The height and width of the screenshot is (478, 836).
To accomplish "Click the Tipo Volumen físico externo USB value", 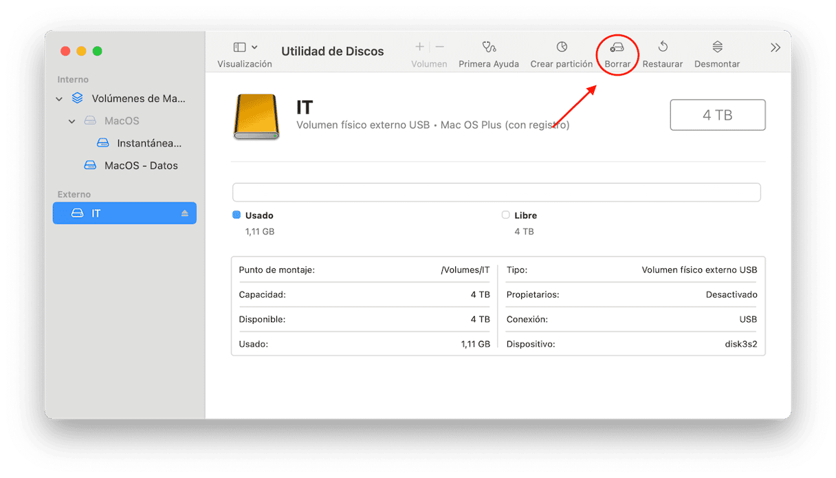I will pos(699,270).
